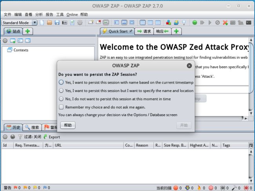Click the 开始 button in the dialog
Screen dimensions: 255x191
[x=184, y=125]
